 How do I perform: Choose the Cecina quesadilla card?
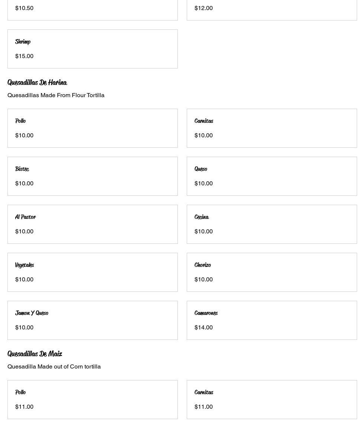tap(272, 224)
